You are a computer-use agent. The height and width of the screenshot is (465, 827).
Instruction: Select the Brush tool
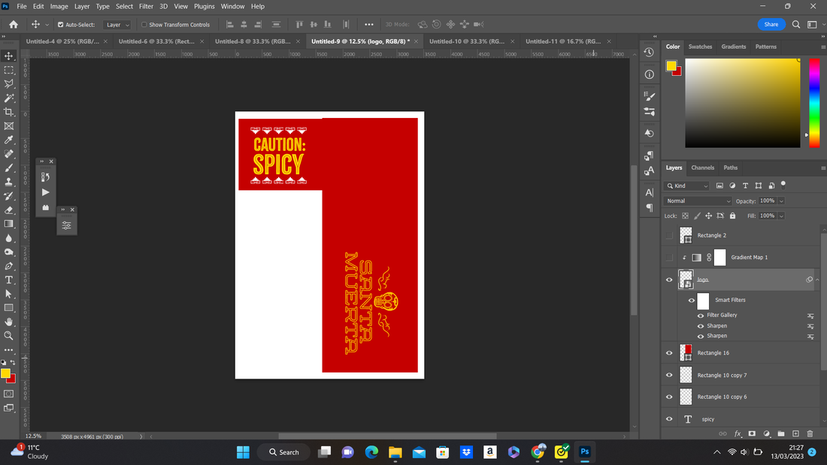(x=9, y=168)
